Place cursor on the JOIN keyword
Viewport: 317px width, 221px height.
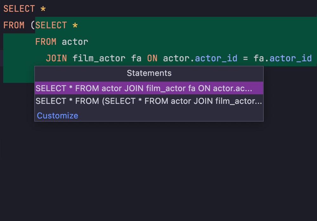point(56,58)
